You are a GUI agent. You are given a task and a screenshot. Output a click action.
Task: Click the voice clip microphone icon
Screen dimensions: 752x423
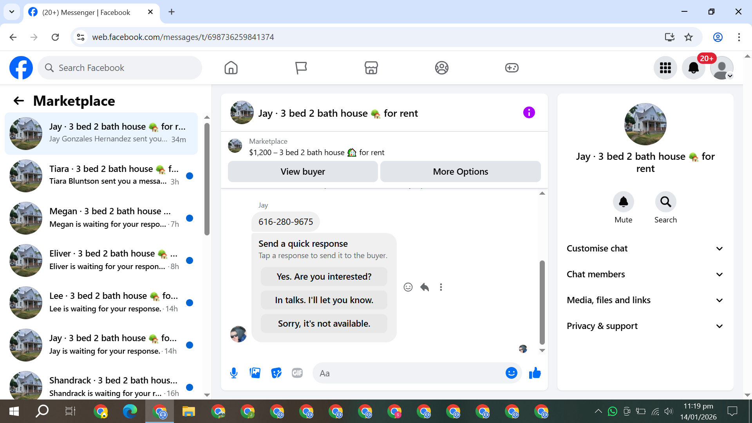click(x=234, y=373)
